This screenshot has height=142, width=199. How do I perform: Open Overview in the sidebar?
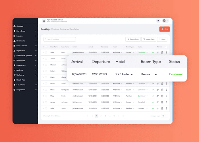(20, 26)
